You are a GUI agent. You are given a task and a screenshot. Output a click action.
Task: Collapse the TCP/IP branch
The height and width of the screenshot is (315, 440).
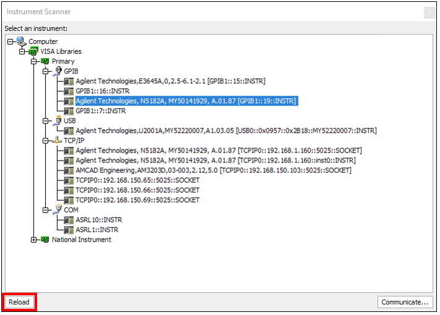tap(46, 141)
